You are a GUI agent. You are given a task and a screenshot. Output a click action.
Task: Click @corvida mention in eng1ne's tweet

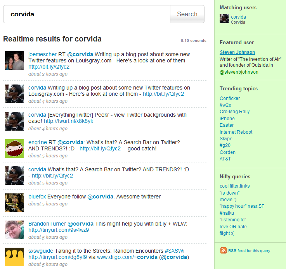70,142
